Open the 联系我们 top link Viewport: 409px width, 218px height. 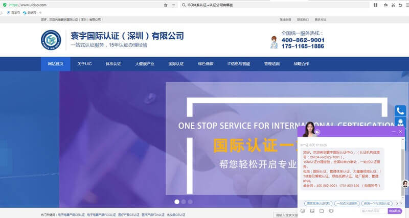point(303,19)
